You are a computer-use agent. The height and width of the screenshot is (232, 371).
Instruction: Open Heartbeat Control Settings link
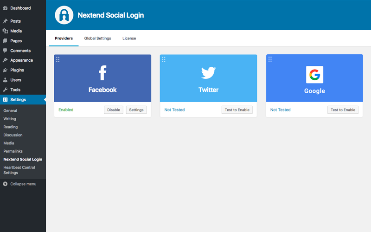pyautogui.click(x=19, y=170)
